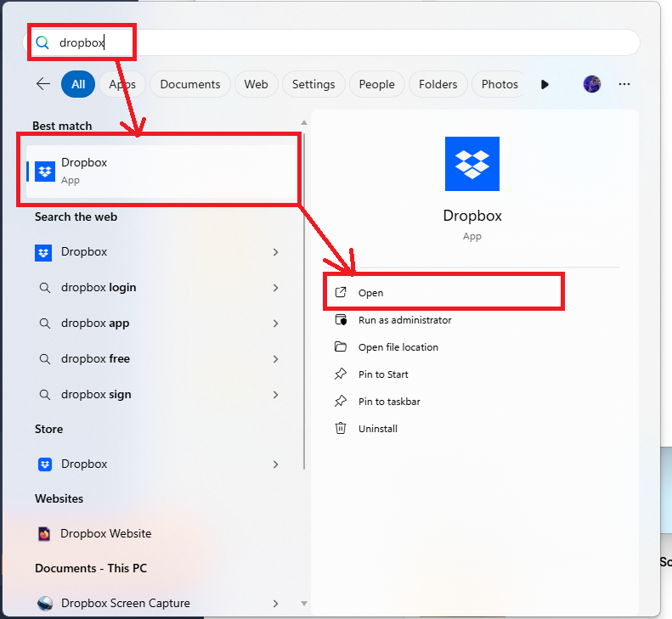Click the Open external-link icon
This screenshot has width=672, height=619.
pos(341,292)
